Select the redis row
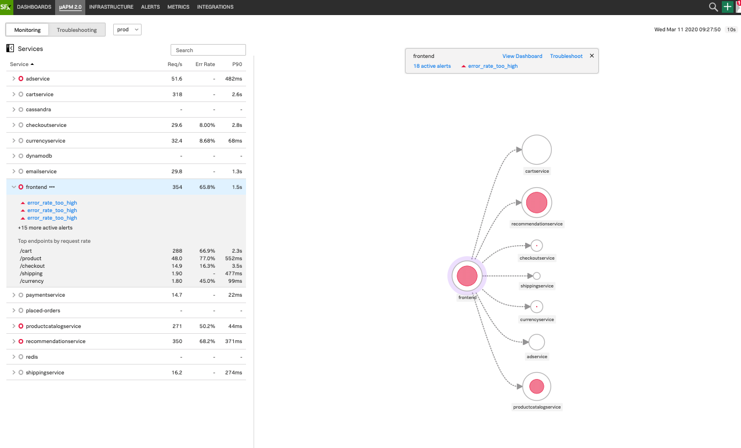Screen dimensions: 741x448 (x=126, y=357)
